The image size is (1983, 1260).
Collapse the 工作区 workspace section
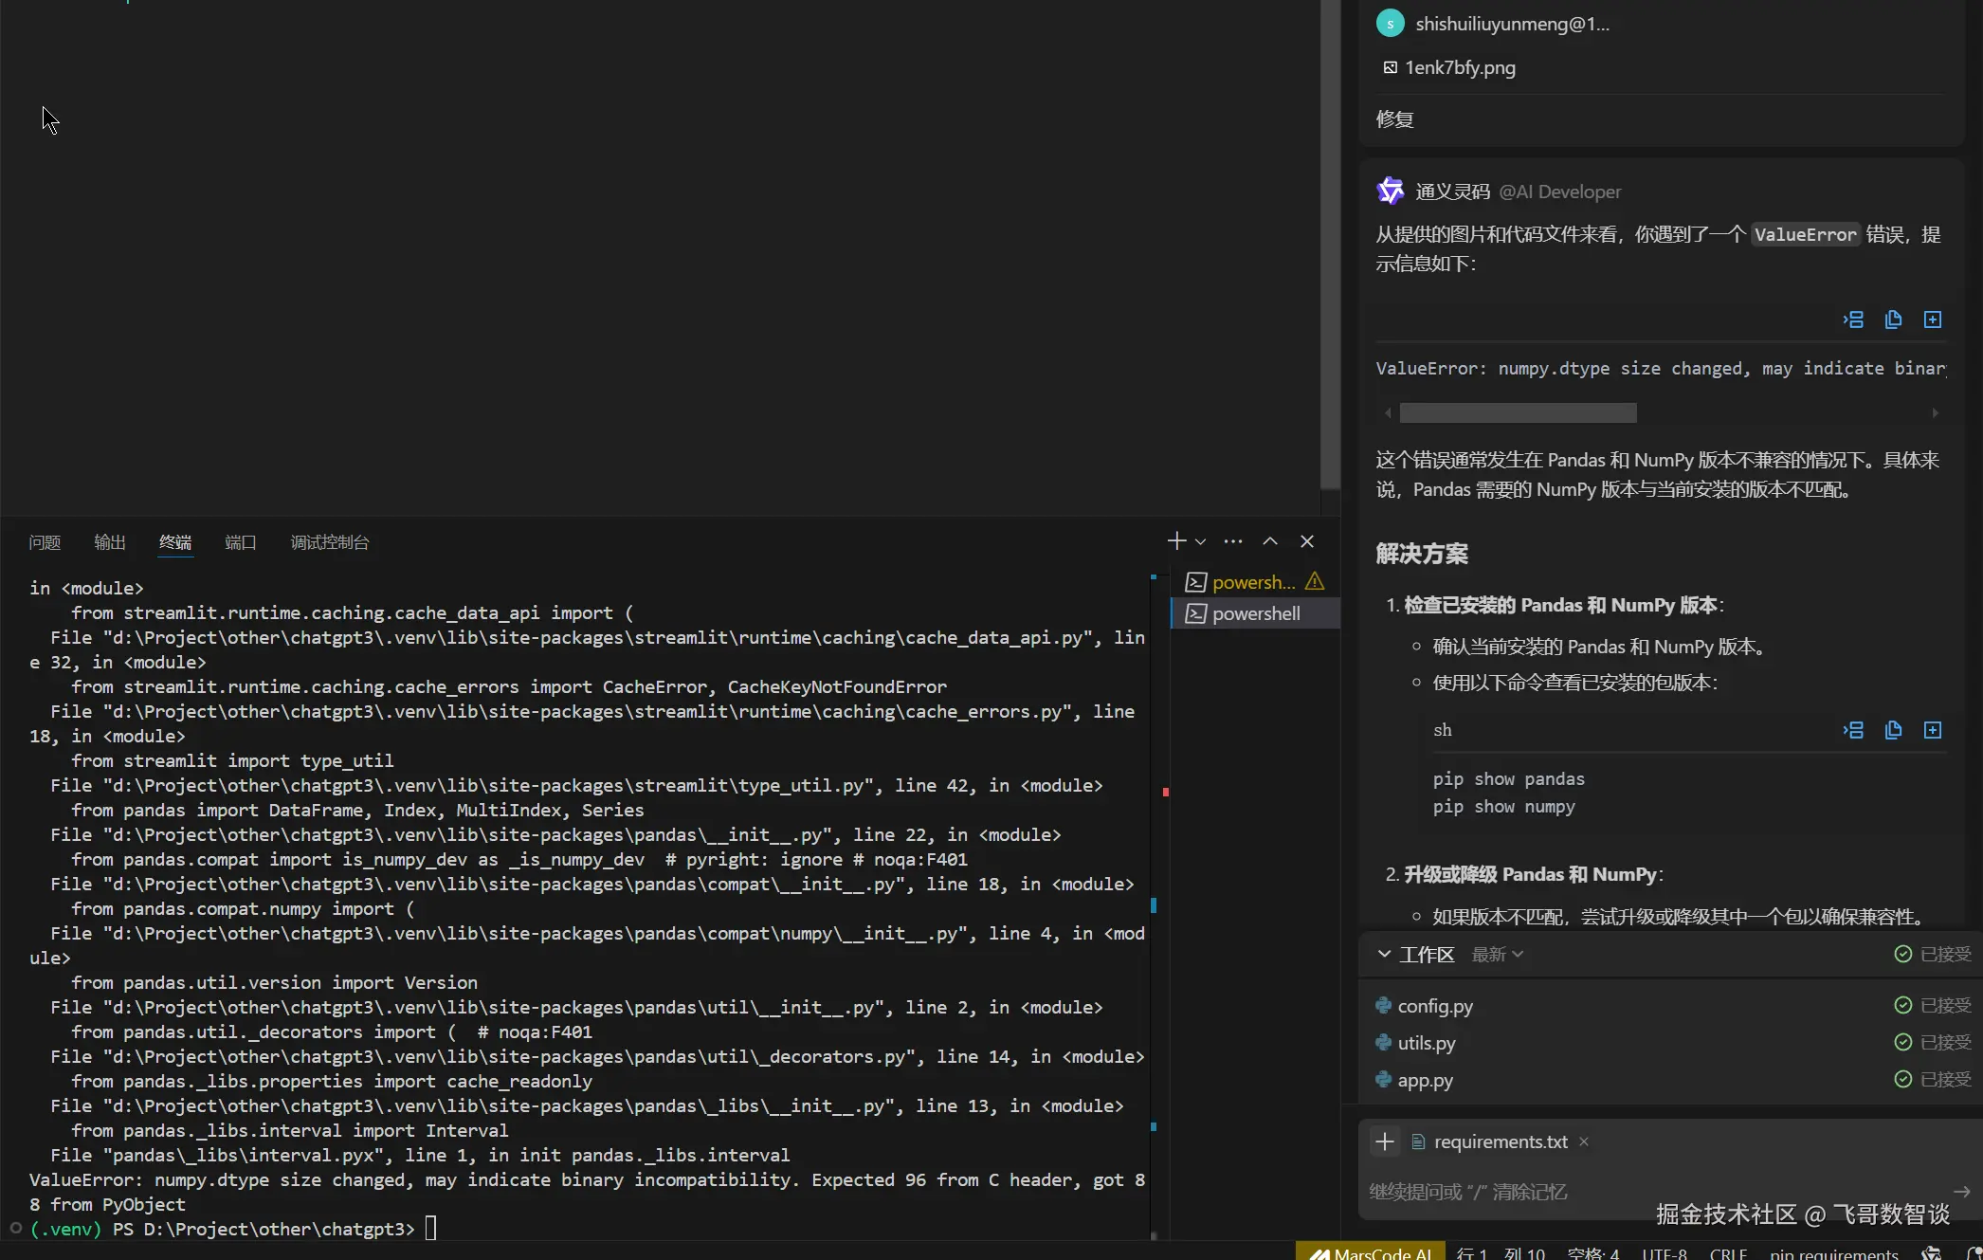1385,954
